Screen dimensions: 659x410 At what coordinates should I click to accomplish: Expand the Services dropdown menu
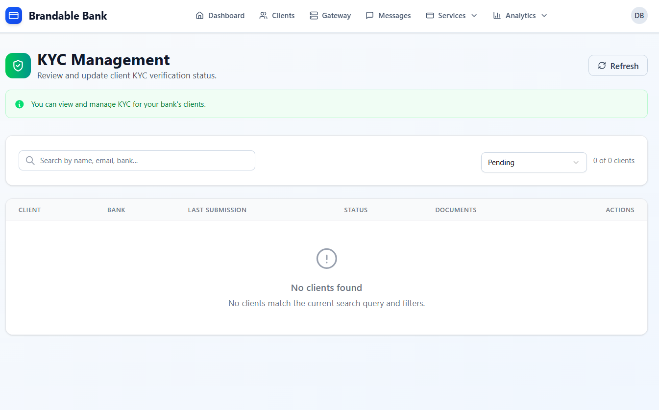451,15
